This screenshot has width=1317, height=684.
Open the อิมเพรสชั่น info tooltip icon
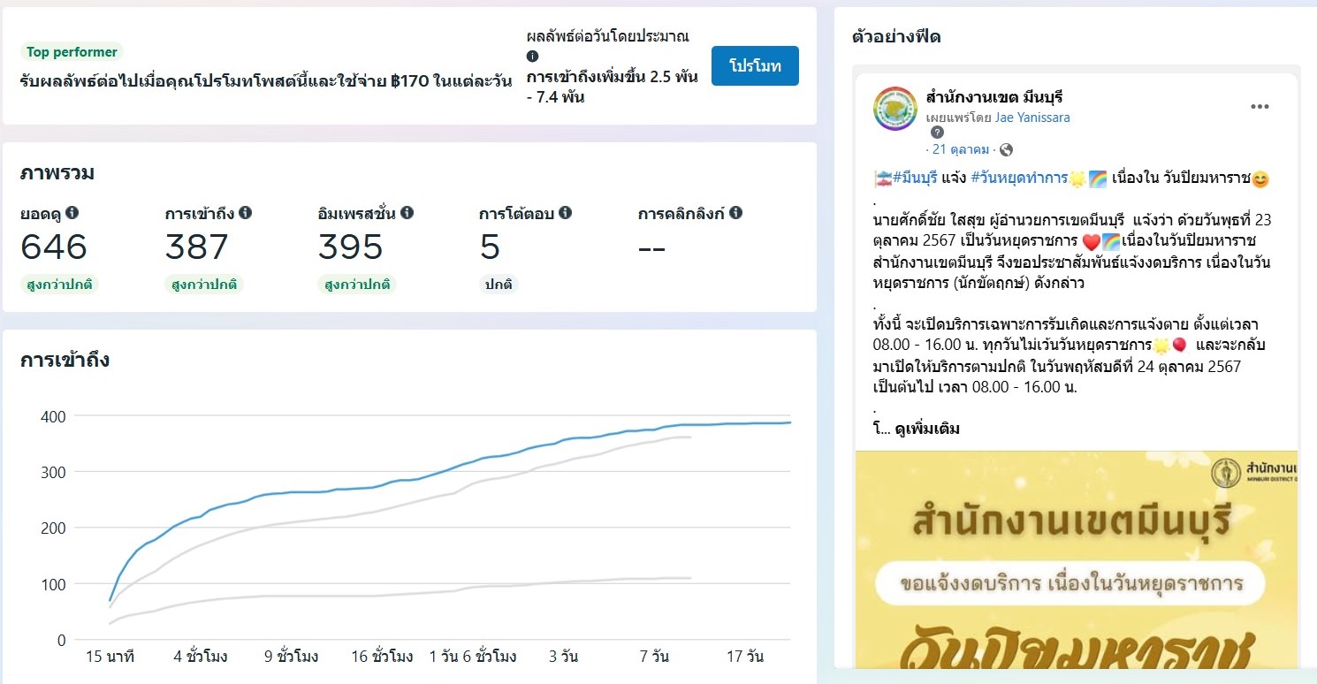407,213
